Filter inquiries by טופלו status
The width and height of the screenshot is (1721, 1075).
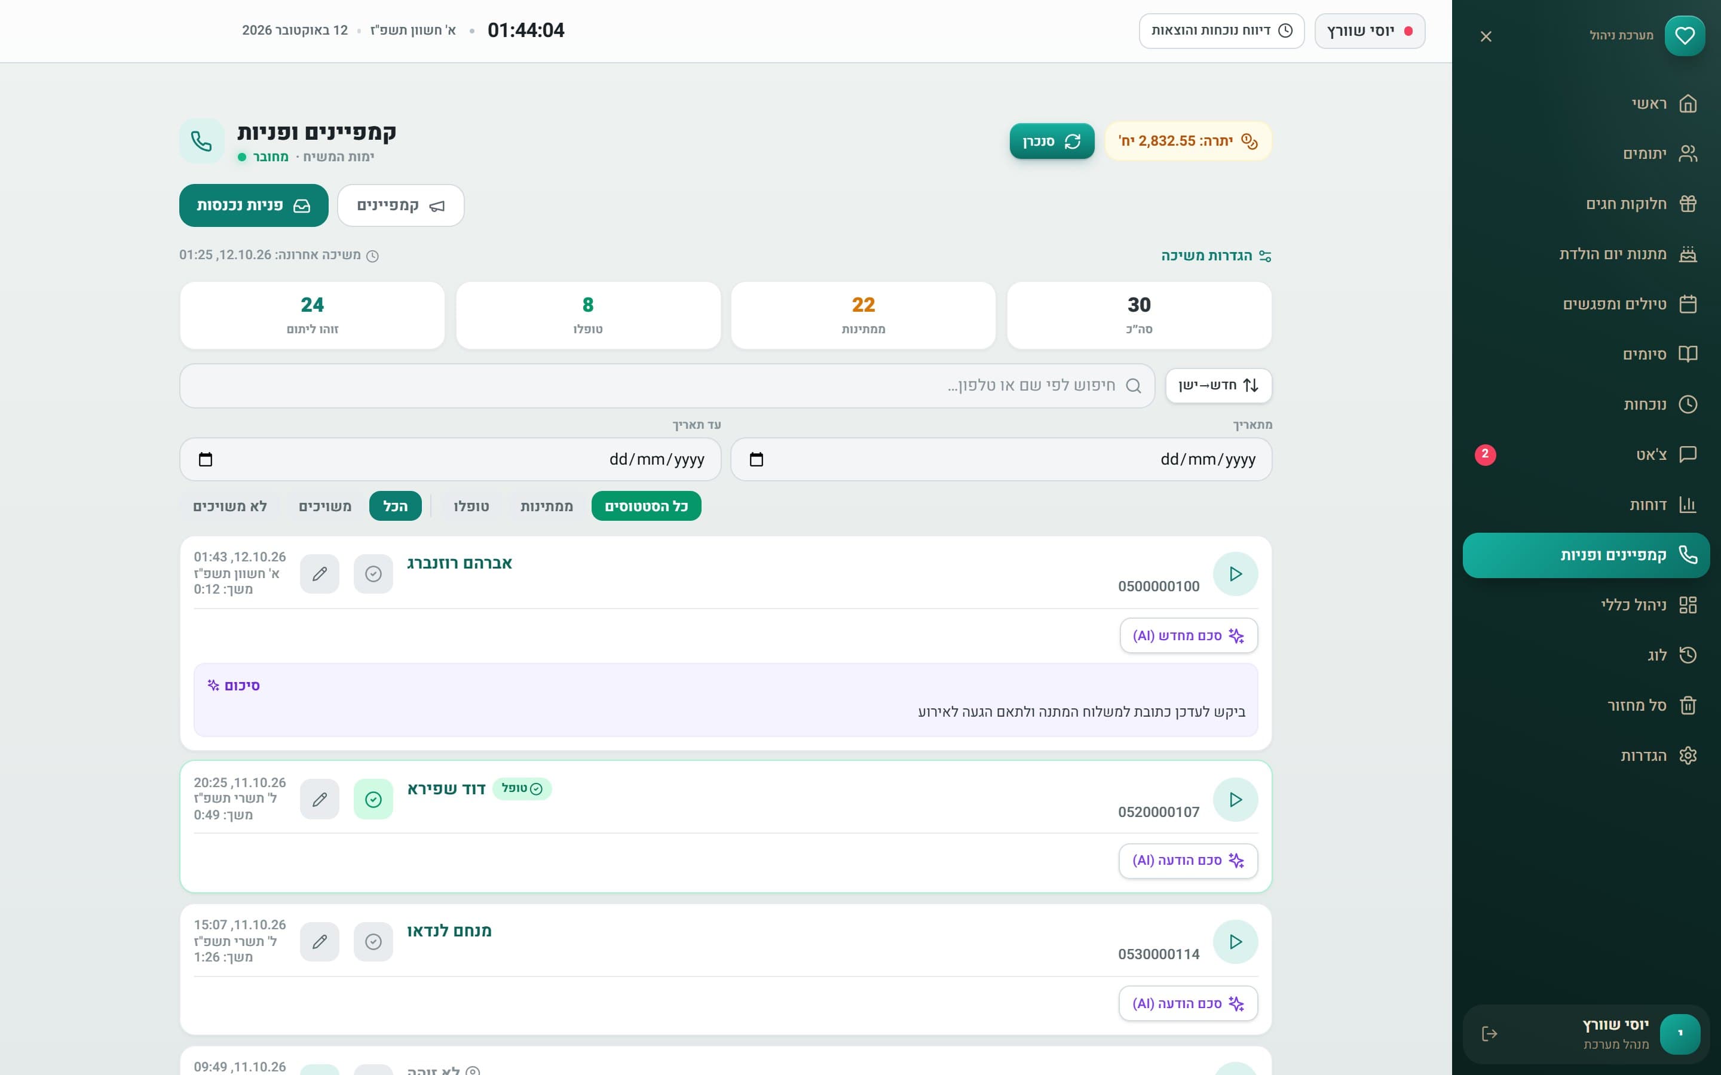coord(471,506)
